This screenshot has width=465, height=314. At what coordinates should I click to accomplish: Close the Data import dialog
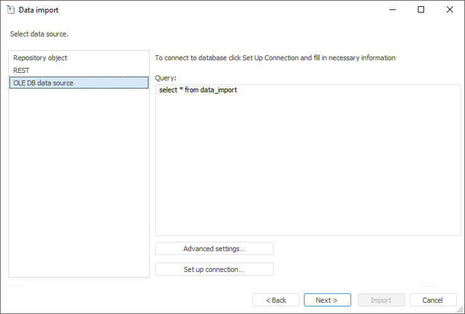tap(449, 10)
